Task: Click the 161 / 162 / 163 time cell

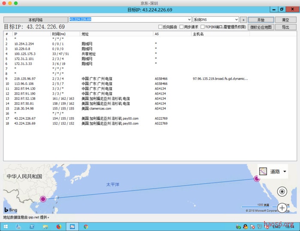Action: [x=63, y=98]
